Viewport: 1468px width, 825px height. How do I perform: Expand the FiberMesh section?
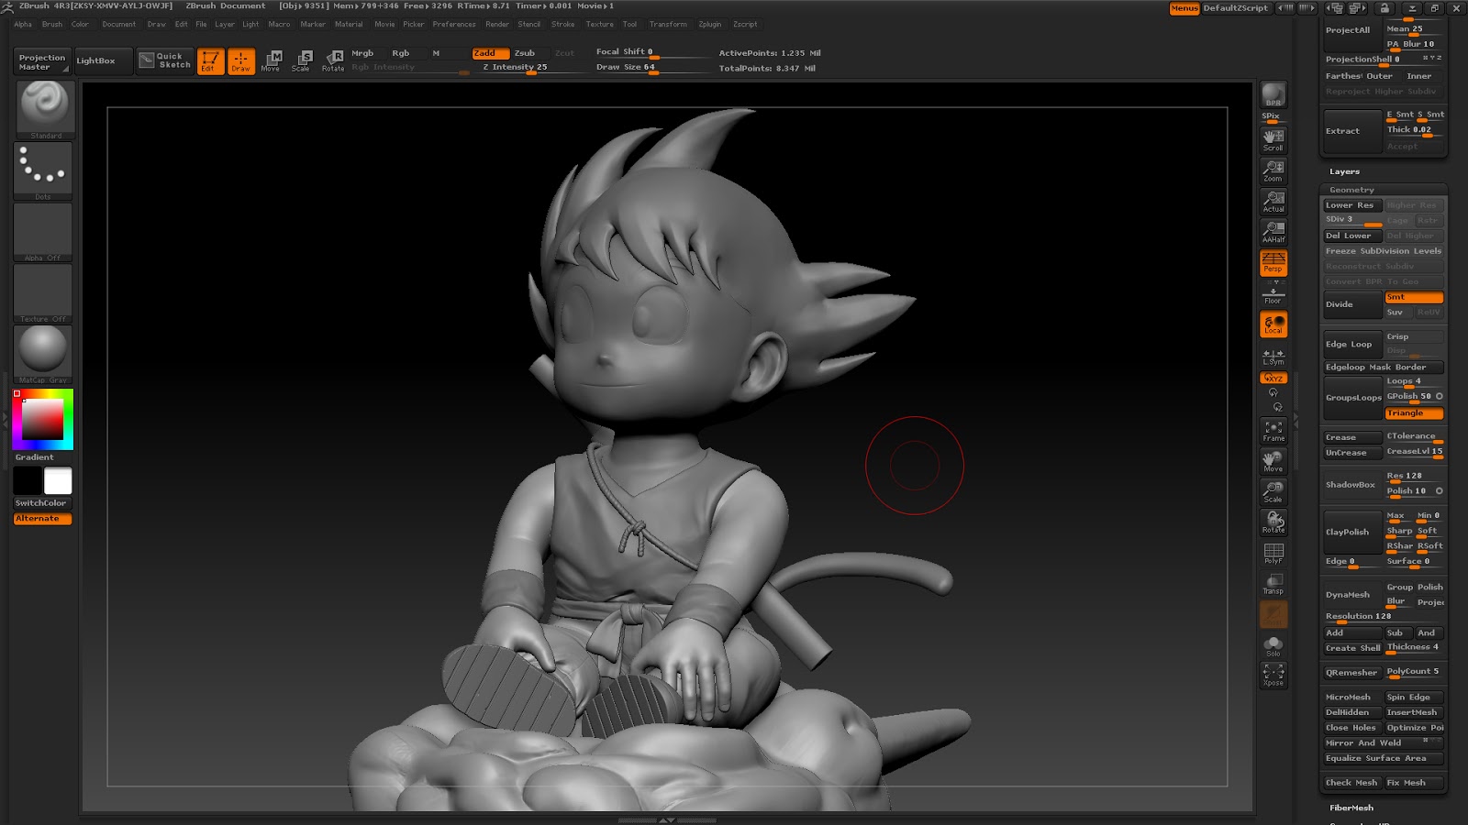pyautogui.click(x=1351, y=808)
